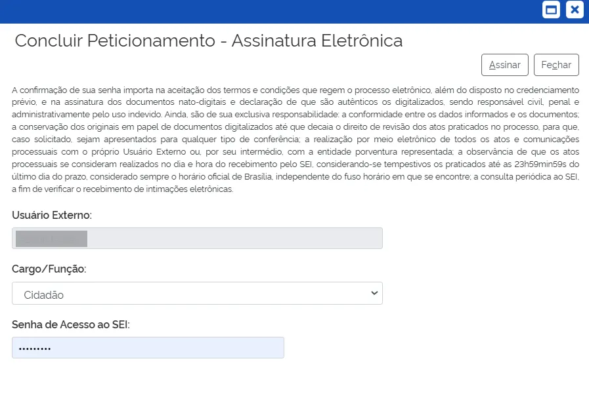Click the chevron arrow on Cidadão selector
589x401 pixels.
(374, 293)
